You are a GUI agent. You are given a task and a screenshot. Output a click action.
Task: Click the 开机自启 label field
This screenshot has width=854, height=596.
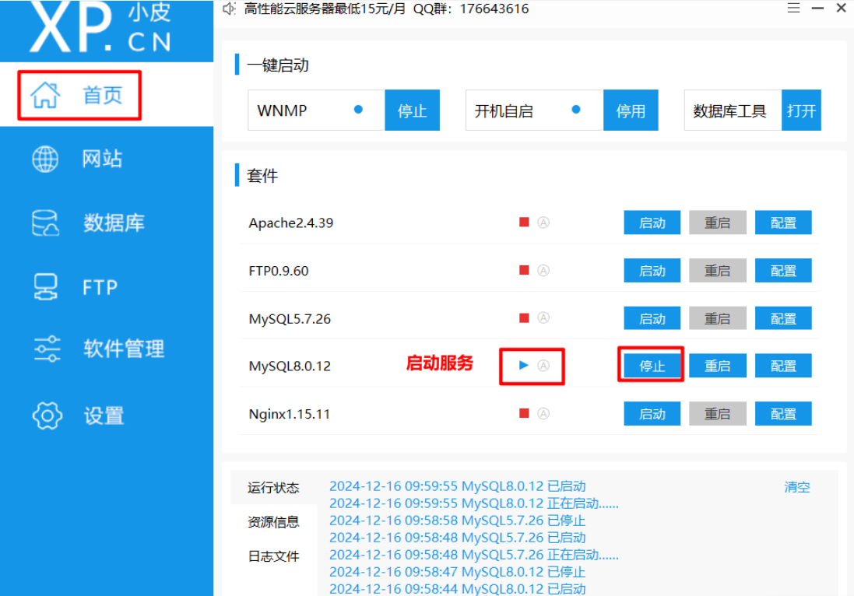(534, 110)
